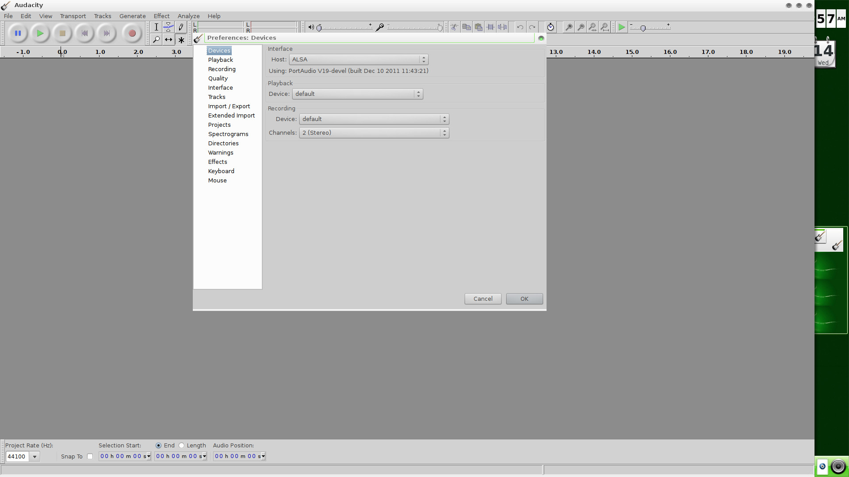This screenshot has width=849, height=477.
Task: Enable the Snap To checkbox
Action: (90, 457)
